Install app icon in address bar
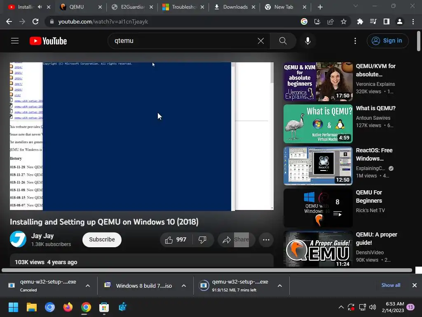The image size is (422, 317). coord(317,21)
